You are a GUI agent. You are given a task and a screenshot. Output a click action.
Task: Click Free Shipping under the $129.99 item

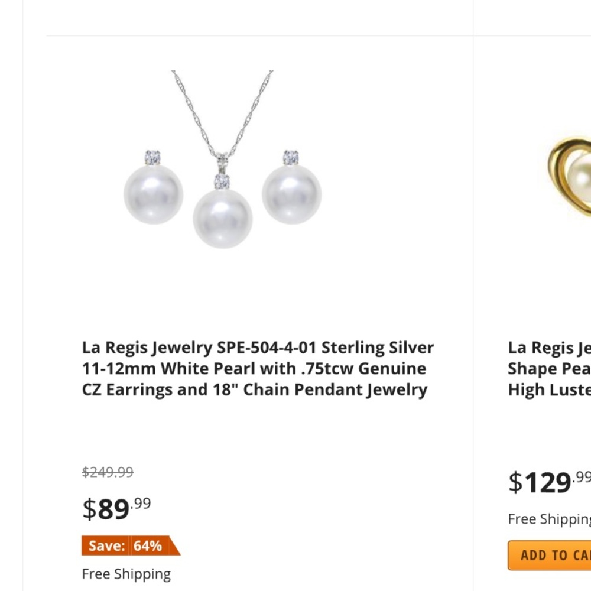click(550, 519)
